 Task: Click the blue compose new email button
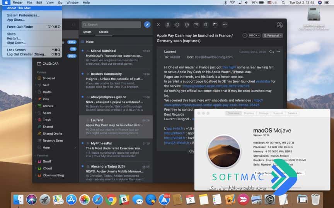coord(147,25)
